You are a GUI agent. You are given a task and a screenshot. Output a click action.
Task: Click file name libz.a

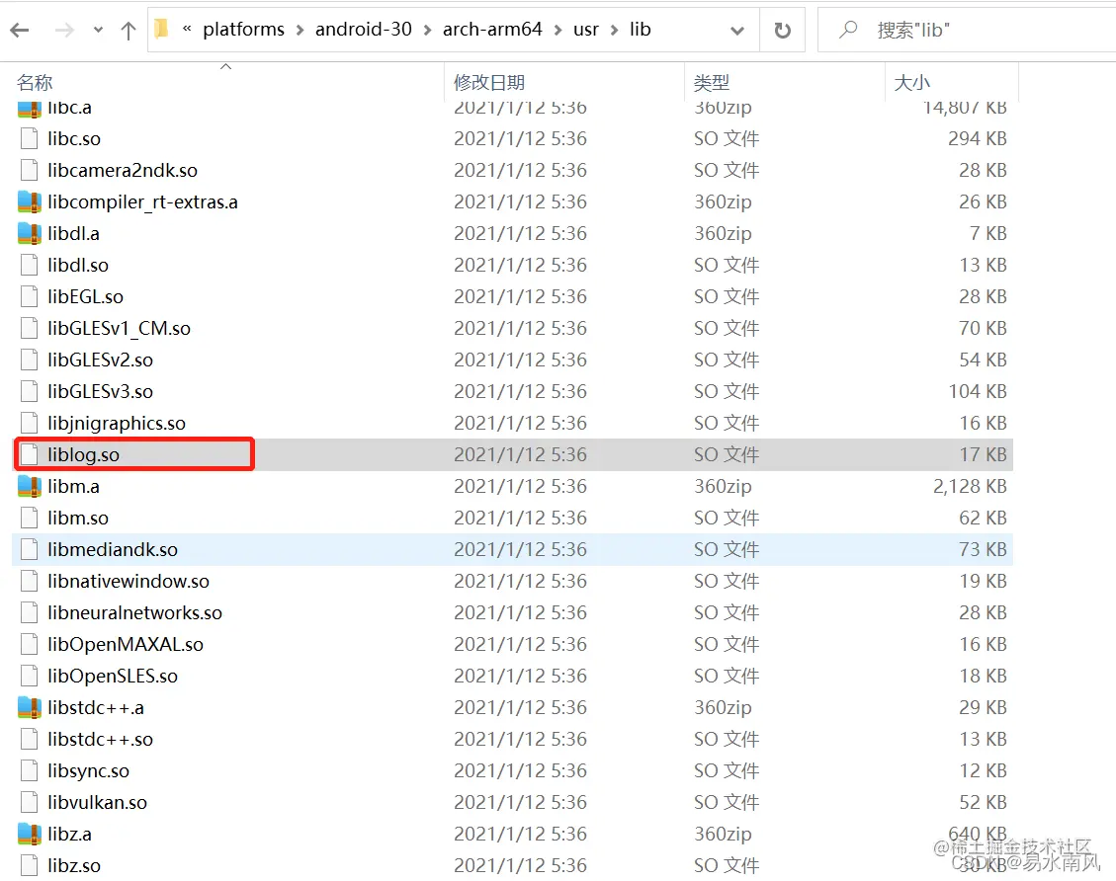tap(70, 834)
